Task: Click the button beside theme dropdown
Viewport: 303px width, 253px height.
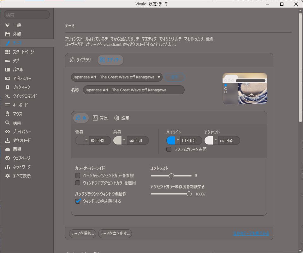Action: click(175, 77)
